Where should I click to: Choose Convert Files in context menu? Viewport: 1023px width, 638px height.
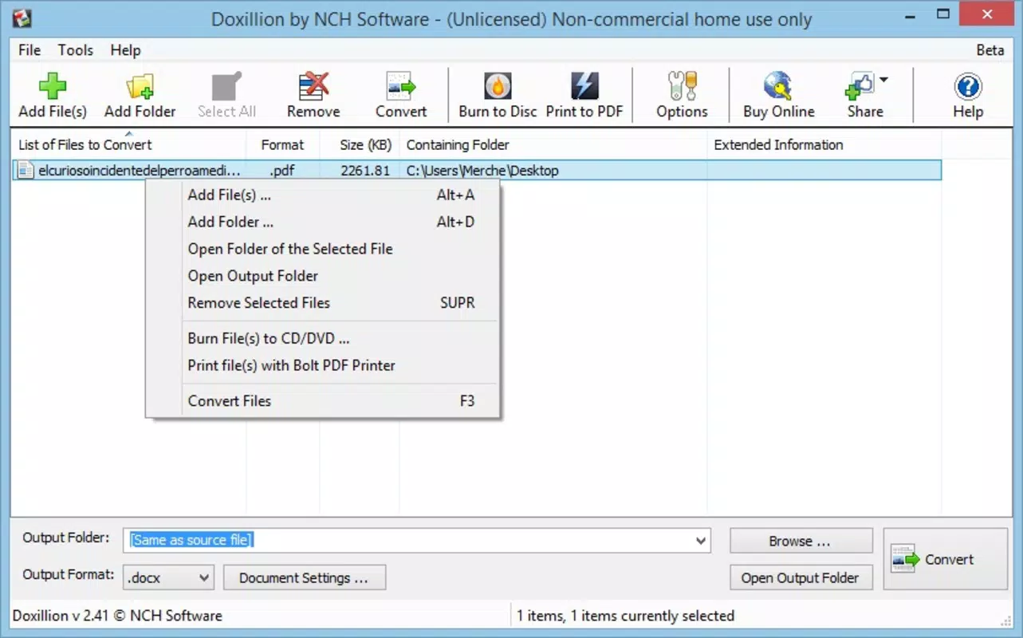[x=323, y=400]
